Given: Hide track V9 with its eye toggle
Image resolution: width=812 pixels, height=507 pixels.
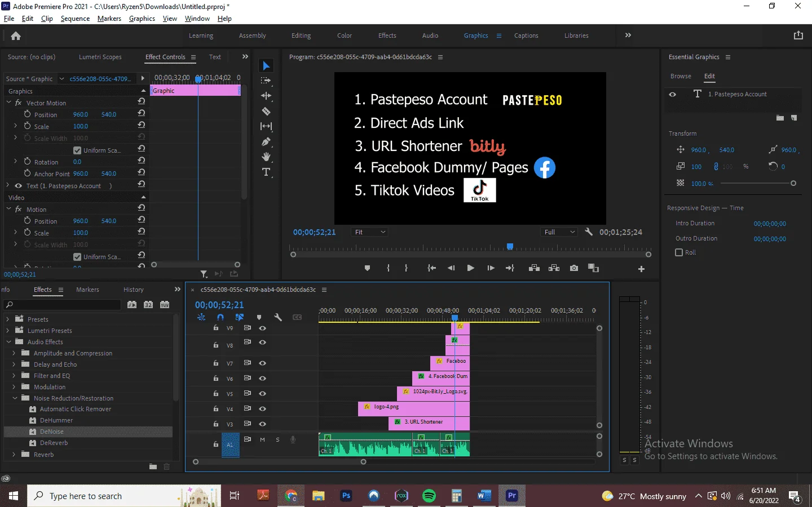Looking at the screenshot, I should [x=262, y=328].
